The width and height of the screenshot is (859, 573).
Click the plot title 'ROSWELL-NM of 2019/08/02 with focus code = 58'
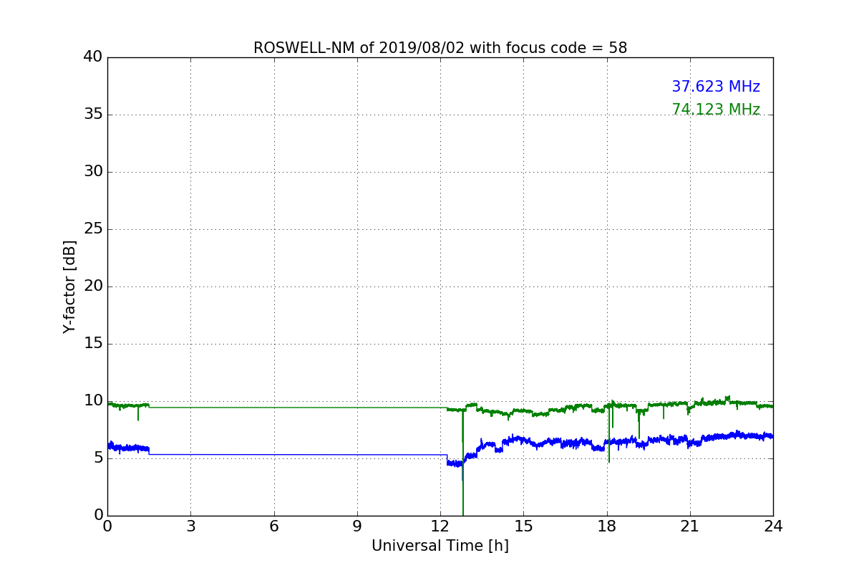coord(440,48)
